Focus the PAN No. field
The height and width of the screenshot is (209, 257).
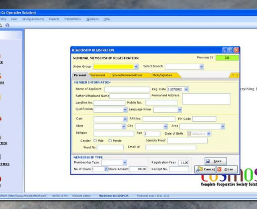point(159,119)
